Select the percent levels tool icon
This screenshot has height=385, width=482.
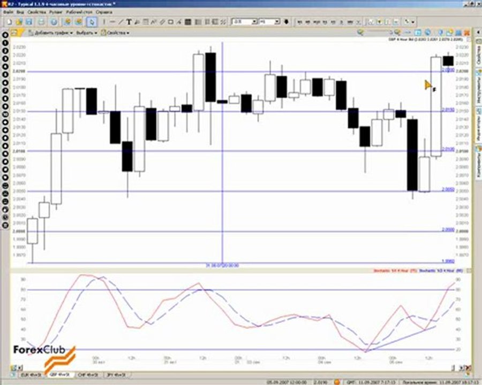[223, 22]
